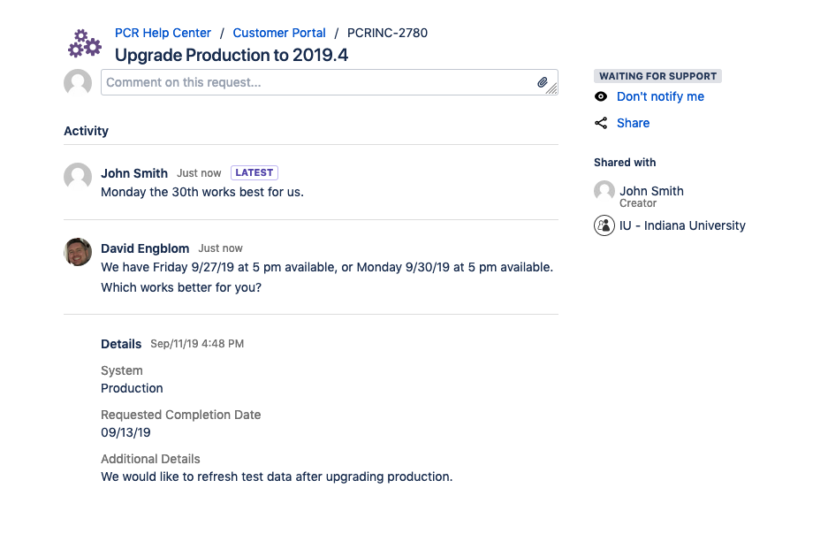Click the IU organization icon

point(604,225)
